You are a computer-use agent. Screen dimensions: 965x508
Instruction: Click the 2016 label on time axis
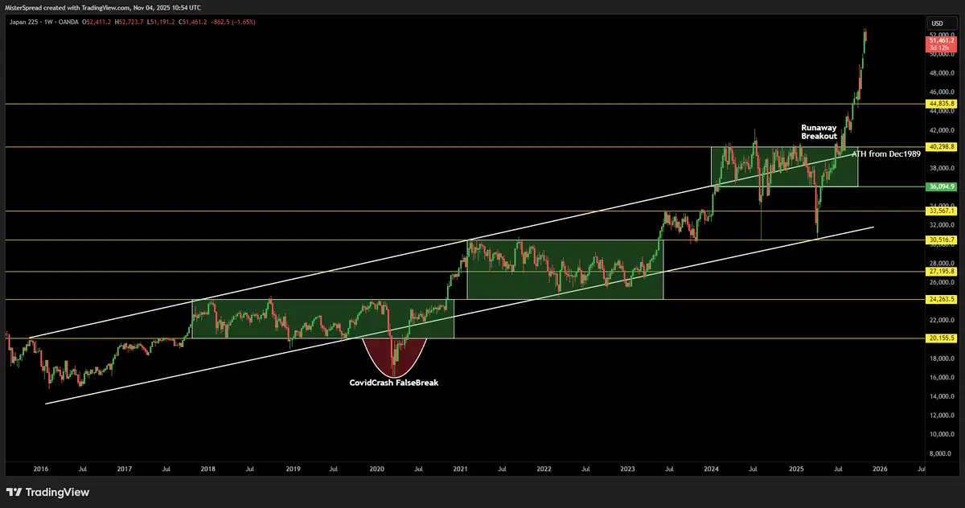coord(41,468)
